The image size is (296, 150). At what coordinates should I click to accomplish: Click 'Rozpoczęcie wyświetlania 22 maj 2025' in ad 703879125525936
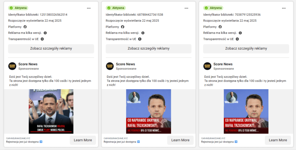pos(230,21)
